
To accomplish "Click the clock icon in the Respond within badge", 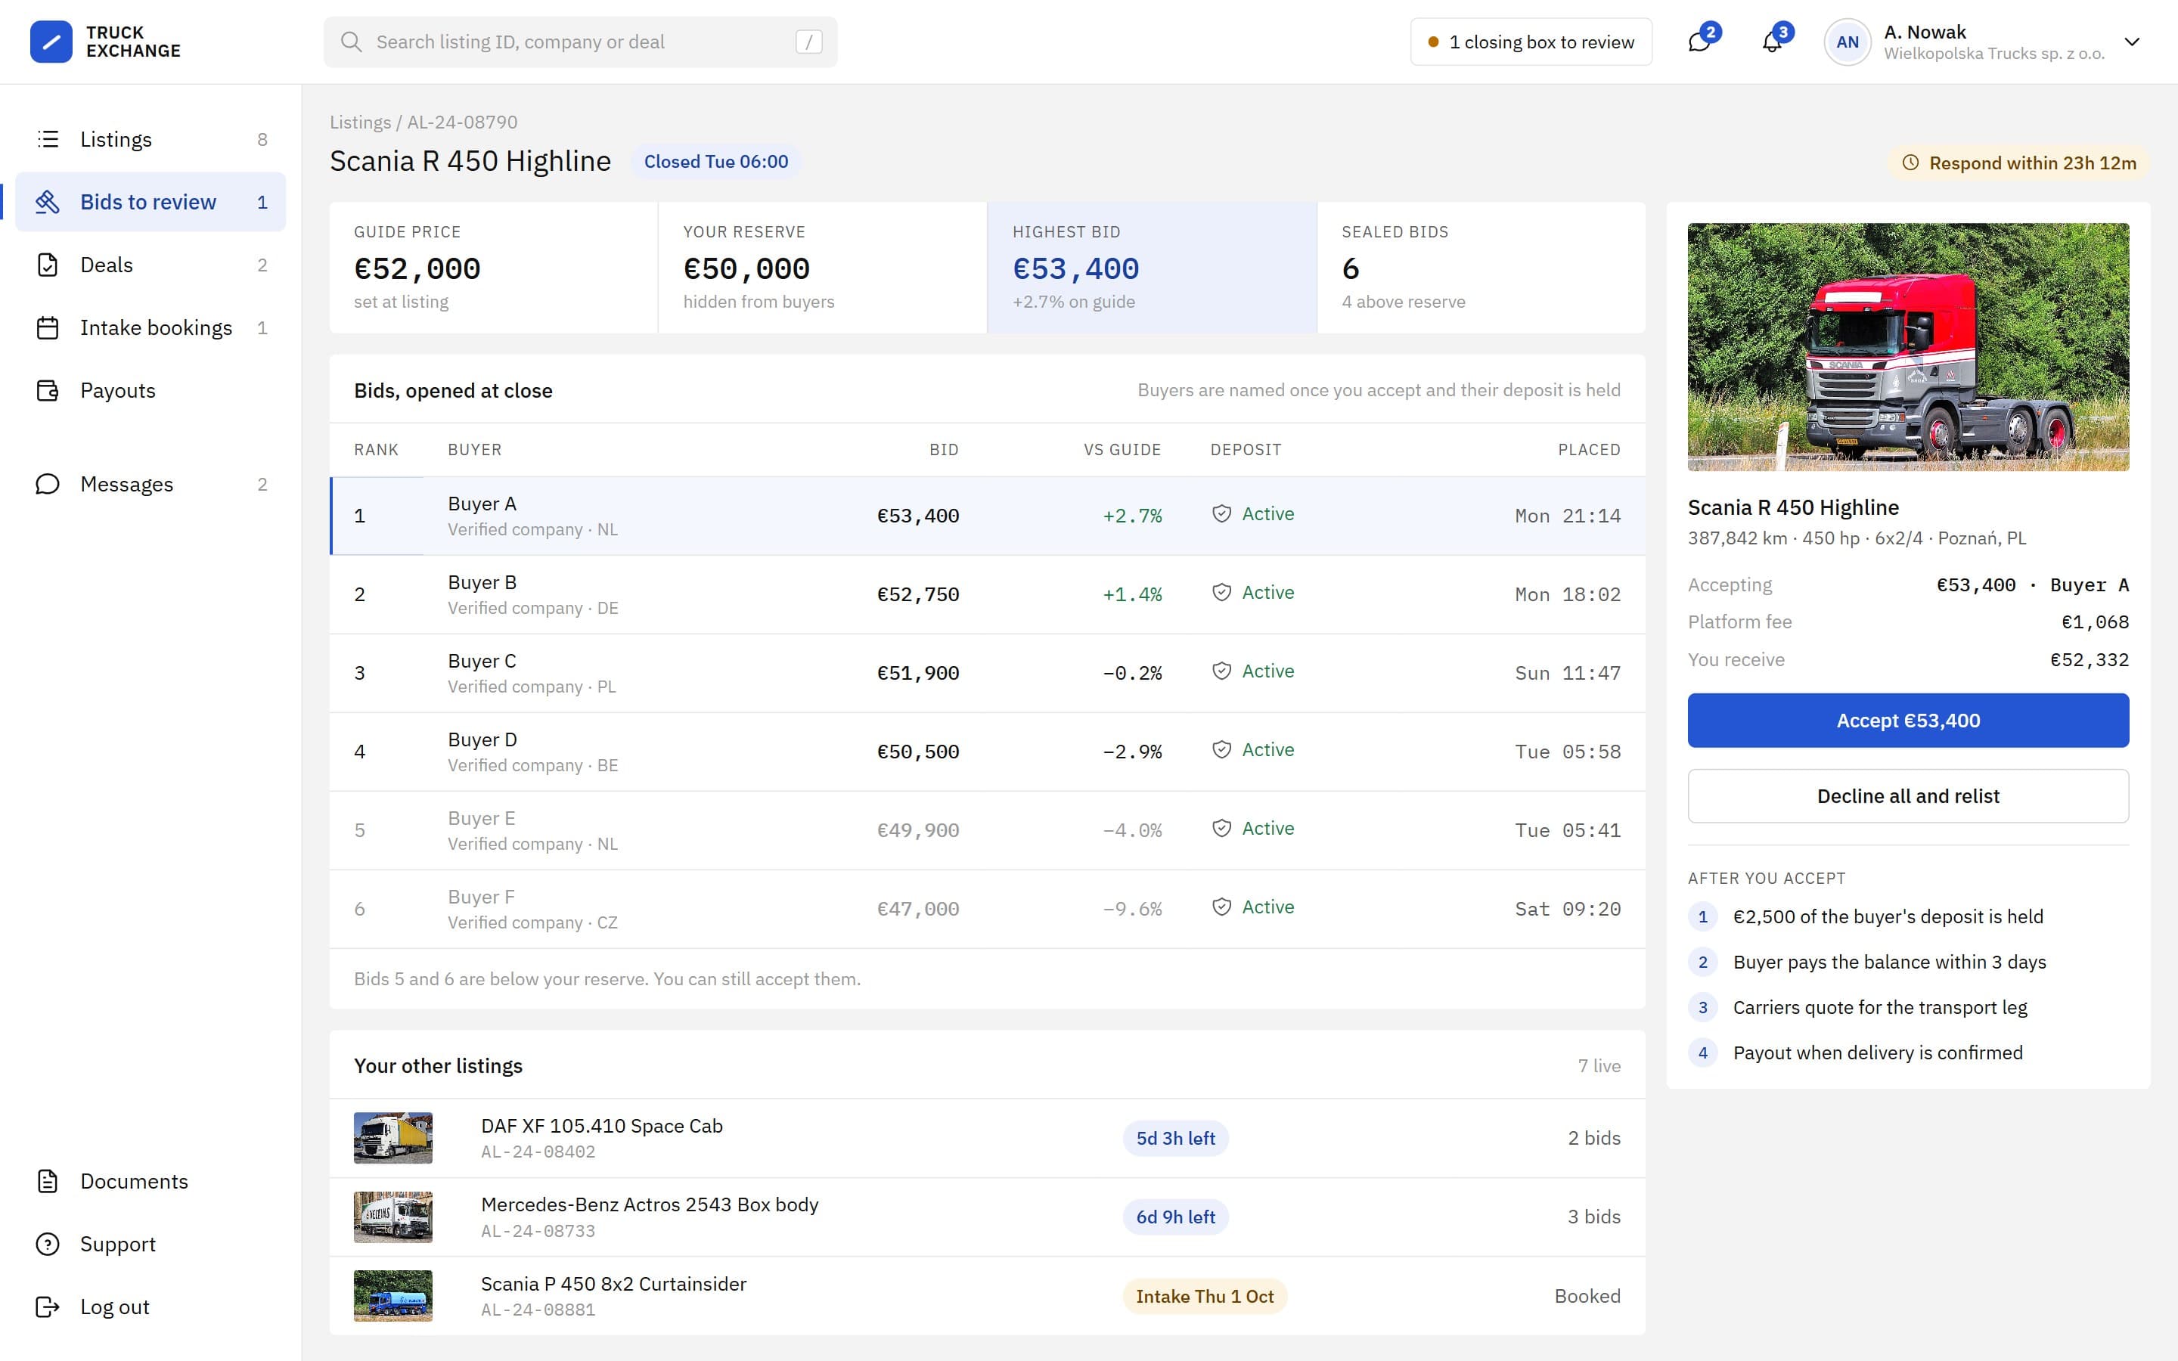I will pyautogui.click(x=1910, y=163).
